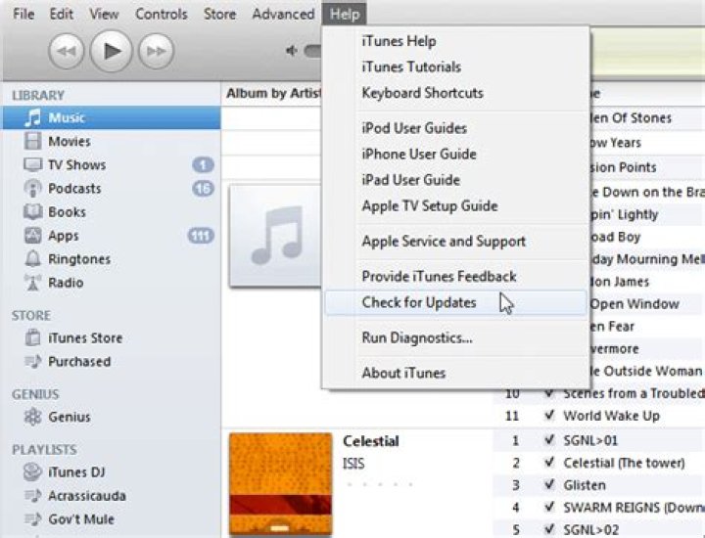
Task: Uncheck the Celestial (The tower) checkbox
Action: point(548,462)
